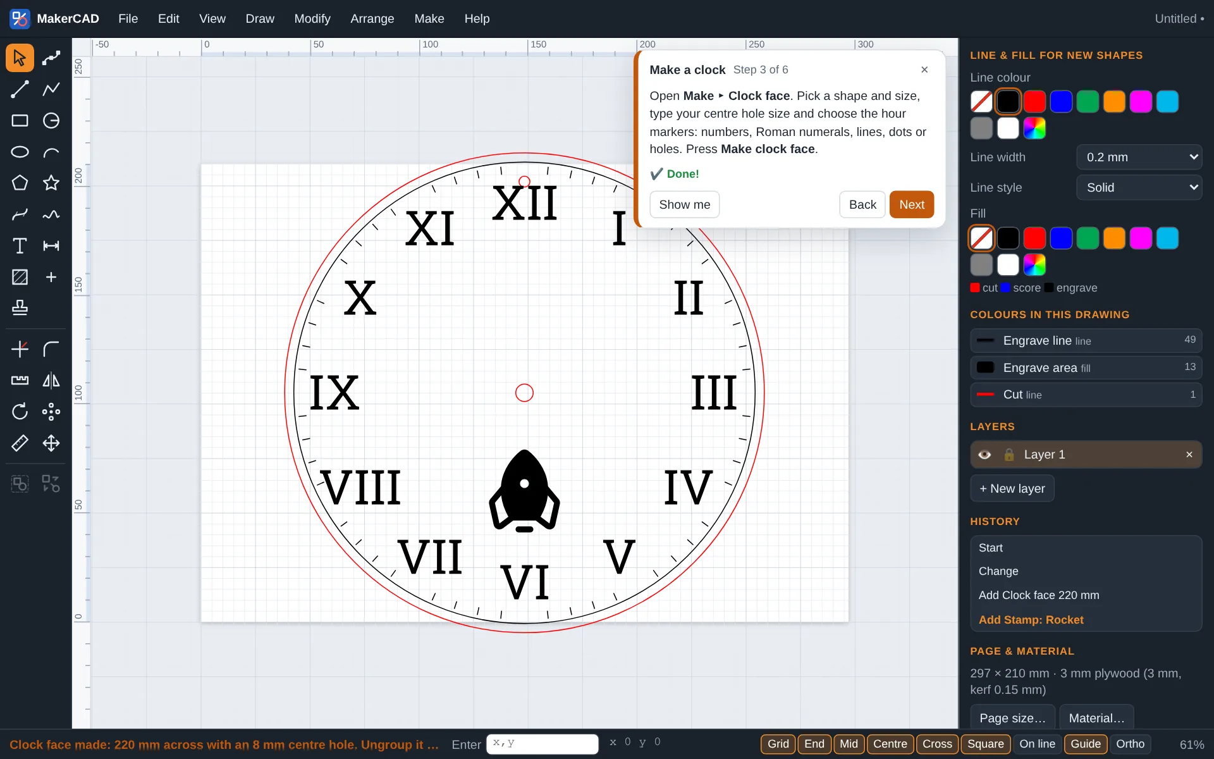This screenshot has height=759, width=1214.
Task: Choose the Mirror tool
Action: point(51,381)
